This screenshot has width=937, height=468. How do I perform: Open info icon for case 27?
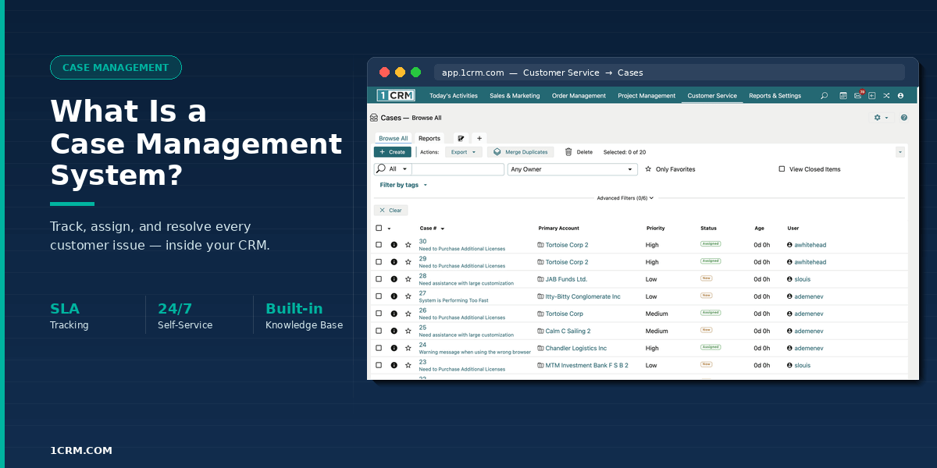coord(394,296)
